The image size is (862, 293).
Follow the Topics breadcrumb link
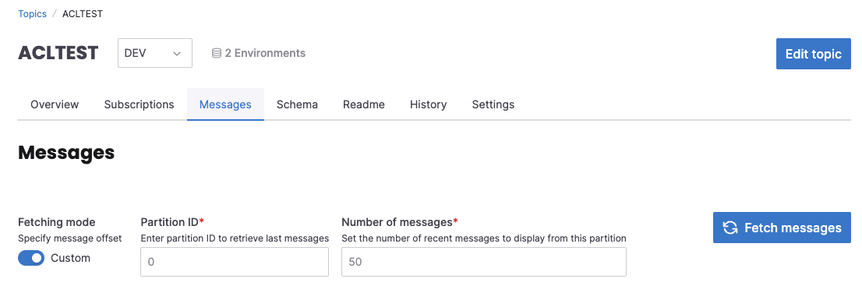33,14
